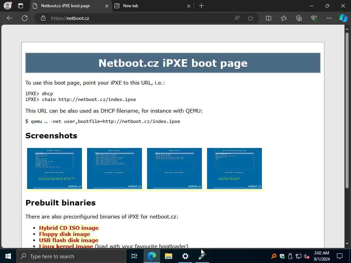Viewport: 351px width, 263px height.
Task: Open Settings and more ellipsis menu
Action: click(329, 18)
